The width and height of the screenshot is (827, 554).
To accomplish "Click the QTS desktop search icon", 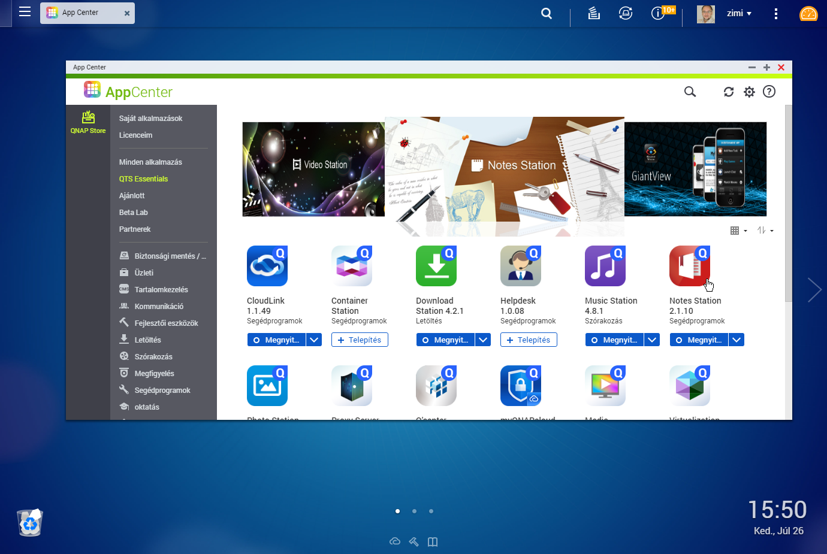I will pos(547,13).
